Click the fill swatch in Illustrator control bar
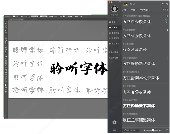Viewport: 170px width, 134px height. point(14,16)
